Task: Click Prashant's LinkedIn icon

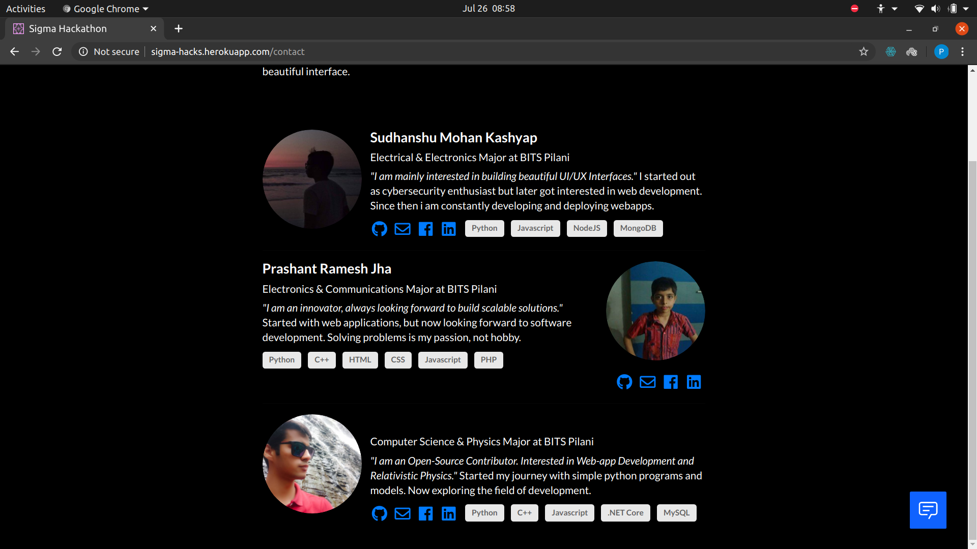Action: tap(694, 382)
